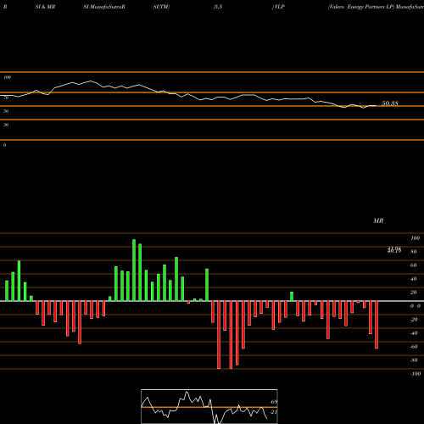Viewport: 424px width, 424px height.
Task: Click the RSI axis label 30
Action: (x=6, y=125)
